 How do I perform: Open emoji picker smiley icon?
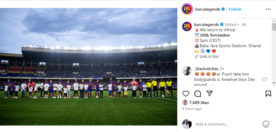[266, 124]
